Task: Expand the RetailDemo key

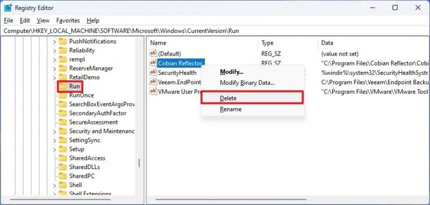Action: pyautogui.click(x=54, y=78)
